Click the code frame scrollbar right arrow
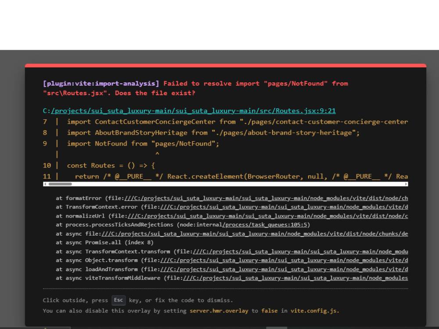 (x=406, y=184)
